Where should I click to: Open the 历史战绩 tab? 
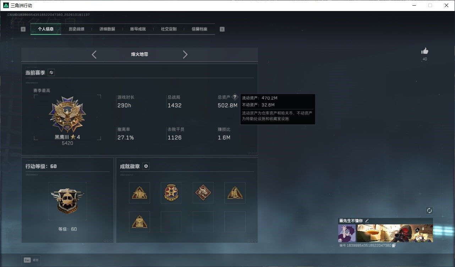(76, 29)
